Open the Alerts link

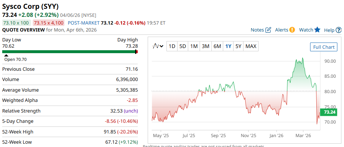click(281, 30)
